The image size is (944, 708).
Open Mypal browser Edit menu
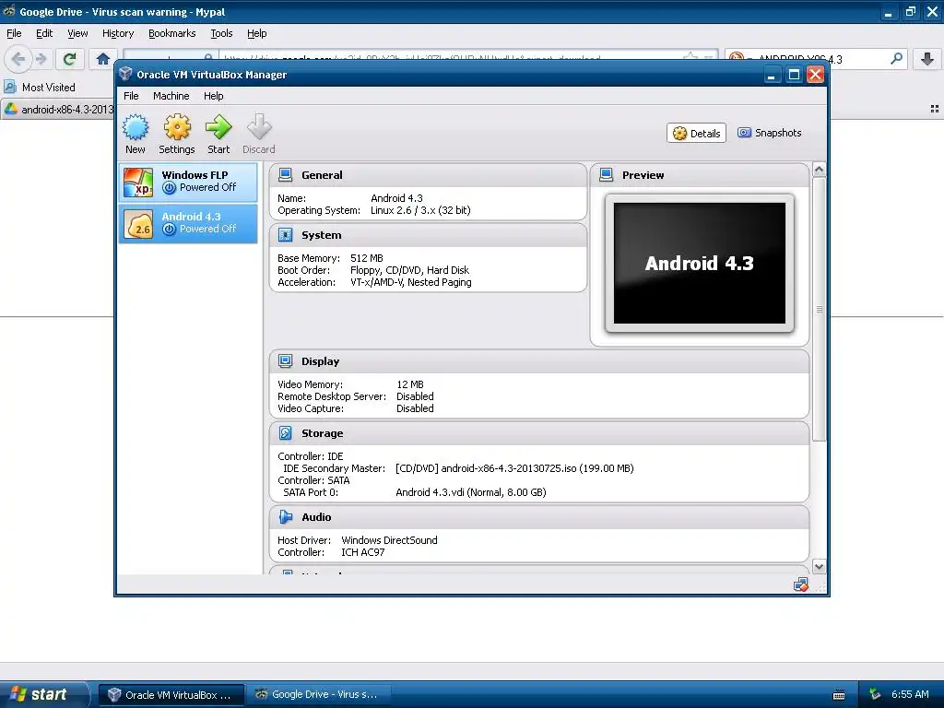pos(44,33)
